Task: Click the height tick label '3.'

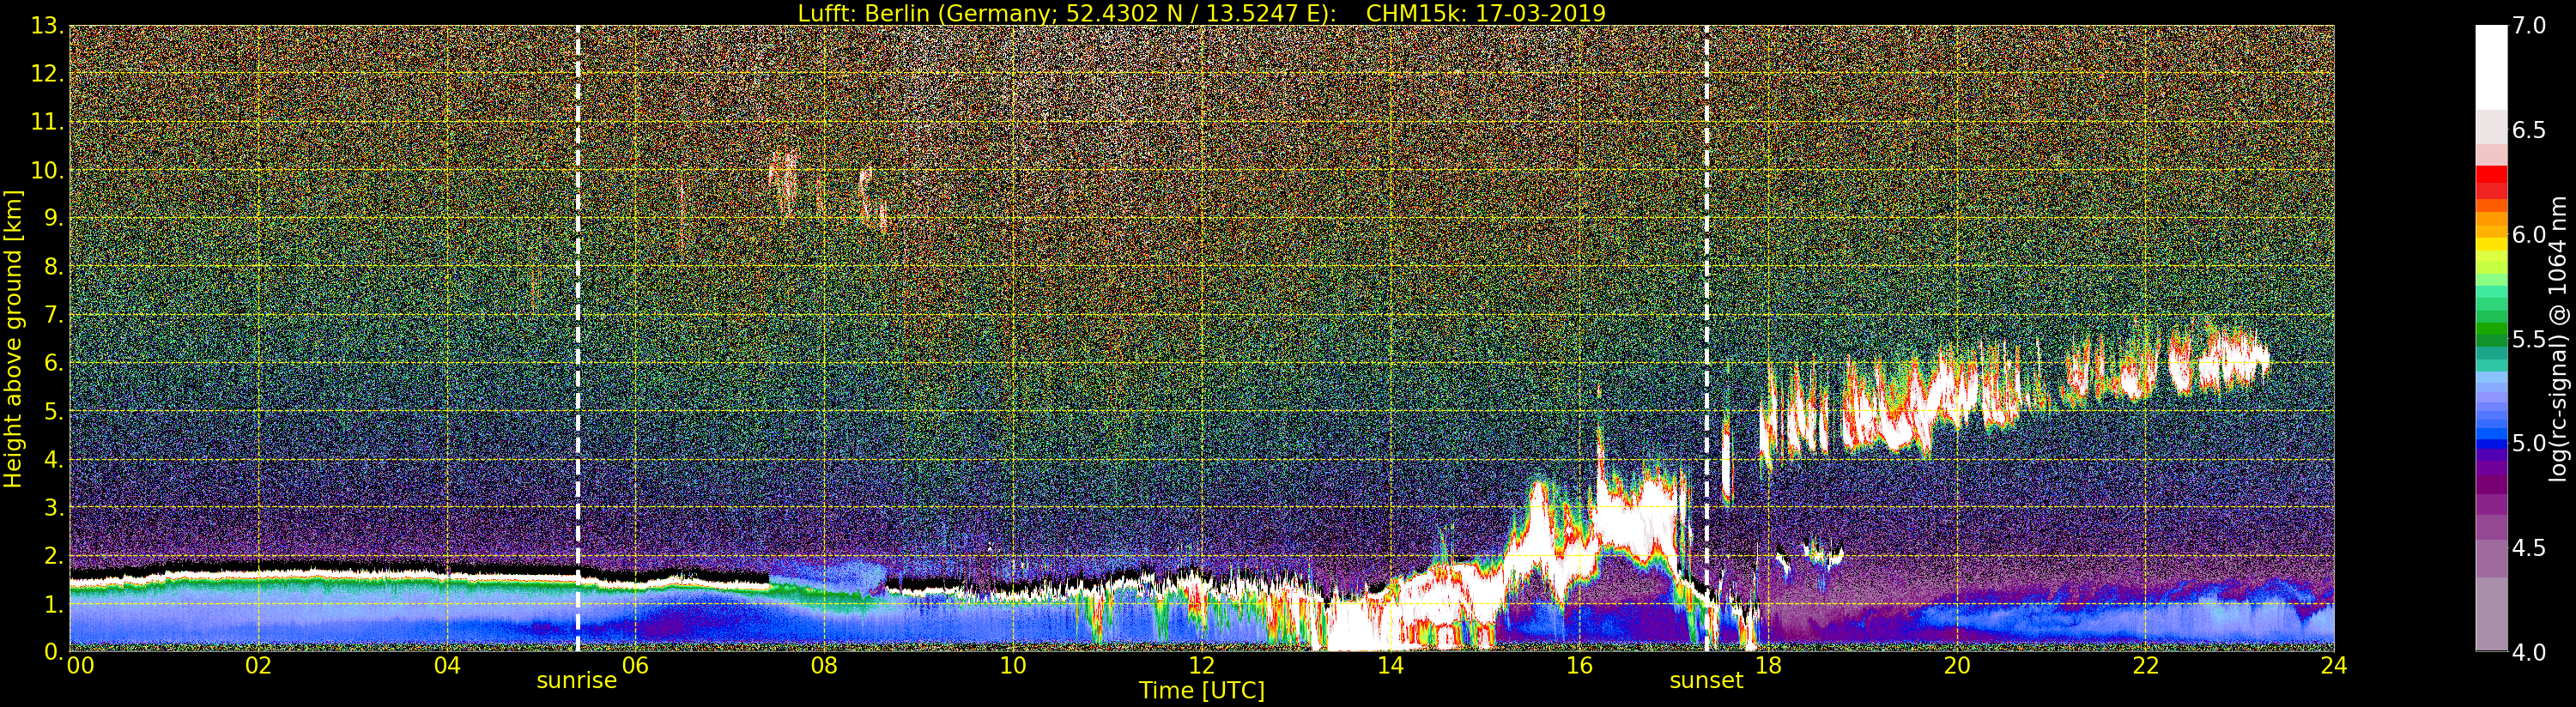Action: pyautogui.click(x=53, y=507)
